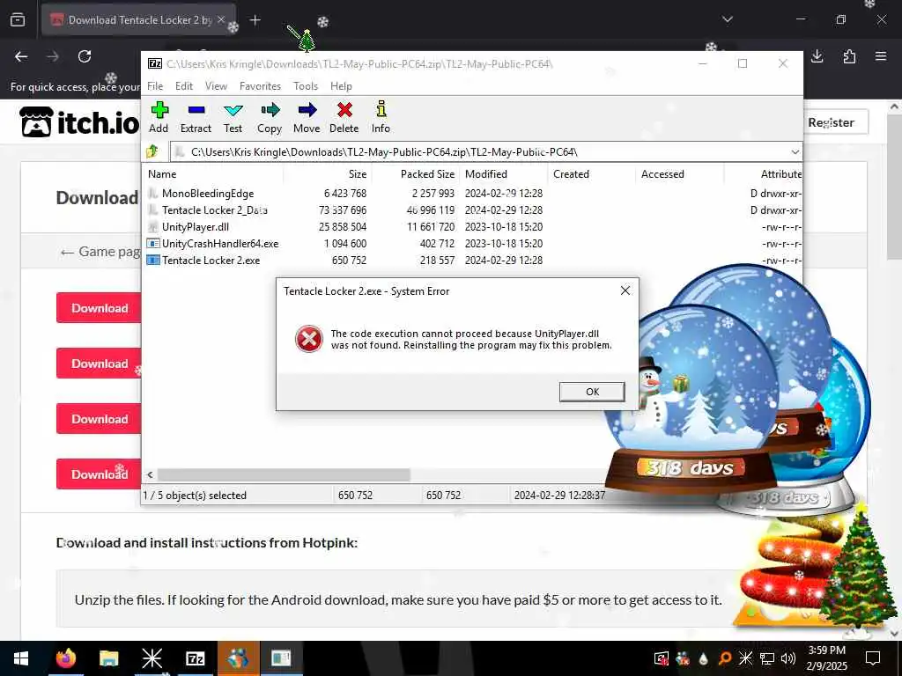Click the 7-Zip horizontal scrollbar thumb
The width and height of the screenshot is (902, 676).
pos(284,474)
